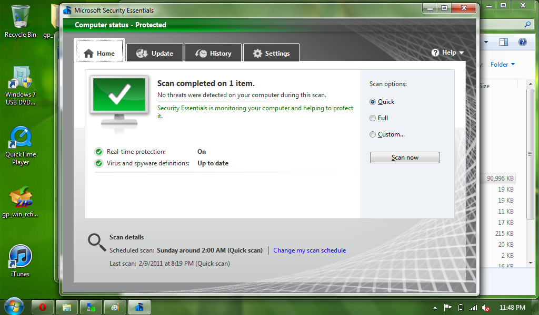This screenshot has height=315, width=539.
Task: Choose the Custom scan option
Action: [x=387, y=134]
